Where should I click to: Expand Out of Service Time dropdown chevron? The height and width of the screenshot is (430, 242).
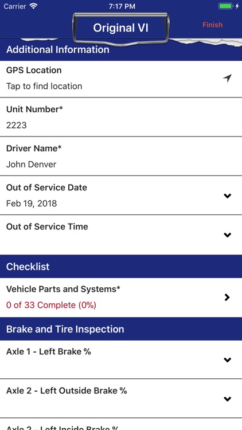click(x=228, y=235)
